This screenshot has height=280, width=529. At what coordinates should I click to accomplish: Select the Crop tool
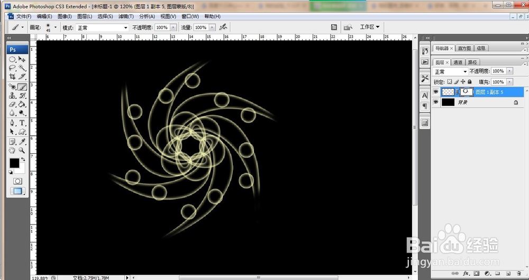click(13, 77)
